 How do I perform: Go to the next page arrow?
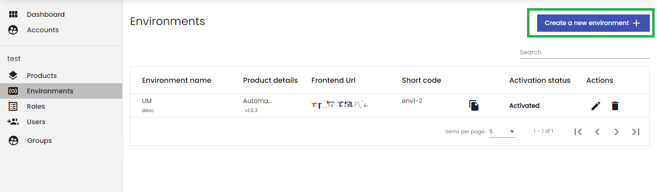pos(617,132)
